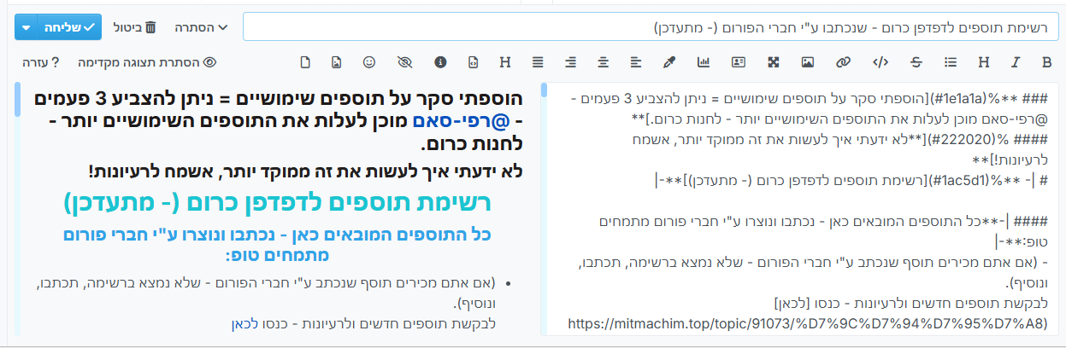Screen dimensions: 1066x348
Task: Insert heading using H icon beside Italic
Action: point(984,61)
